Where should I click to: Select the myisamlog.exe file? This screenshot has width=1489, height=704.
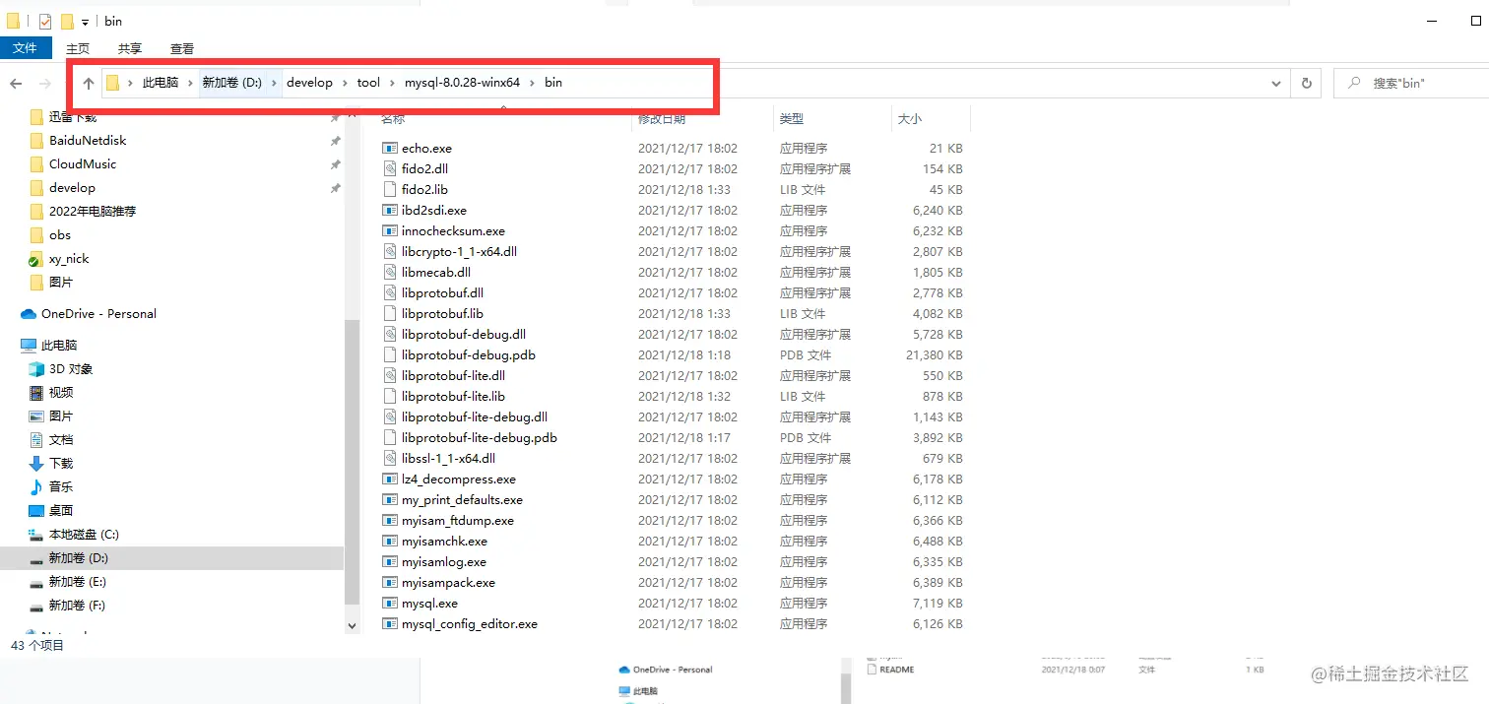coord(443,561)
